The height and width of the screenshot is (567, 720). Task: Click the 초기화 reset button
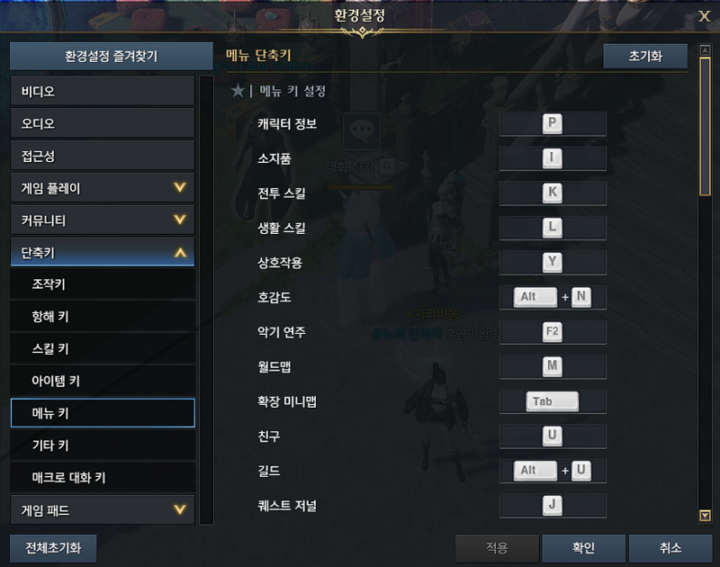pyautogui.click(x=645, y=56)
